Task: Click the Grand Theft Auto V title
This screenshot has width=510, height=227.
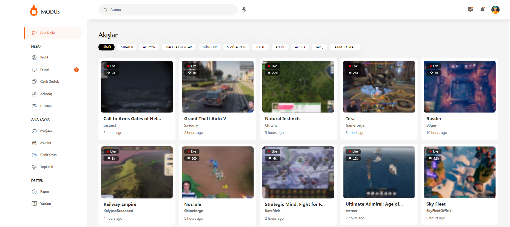Action: coord(205,119)
